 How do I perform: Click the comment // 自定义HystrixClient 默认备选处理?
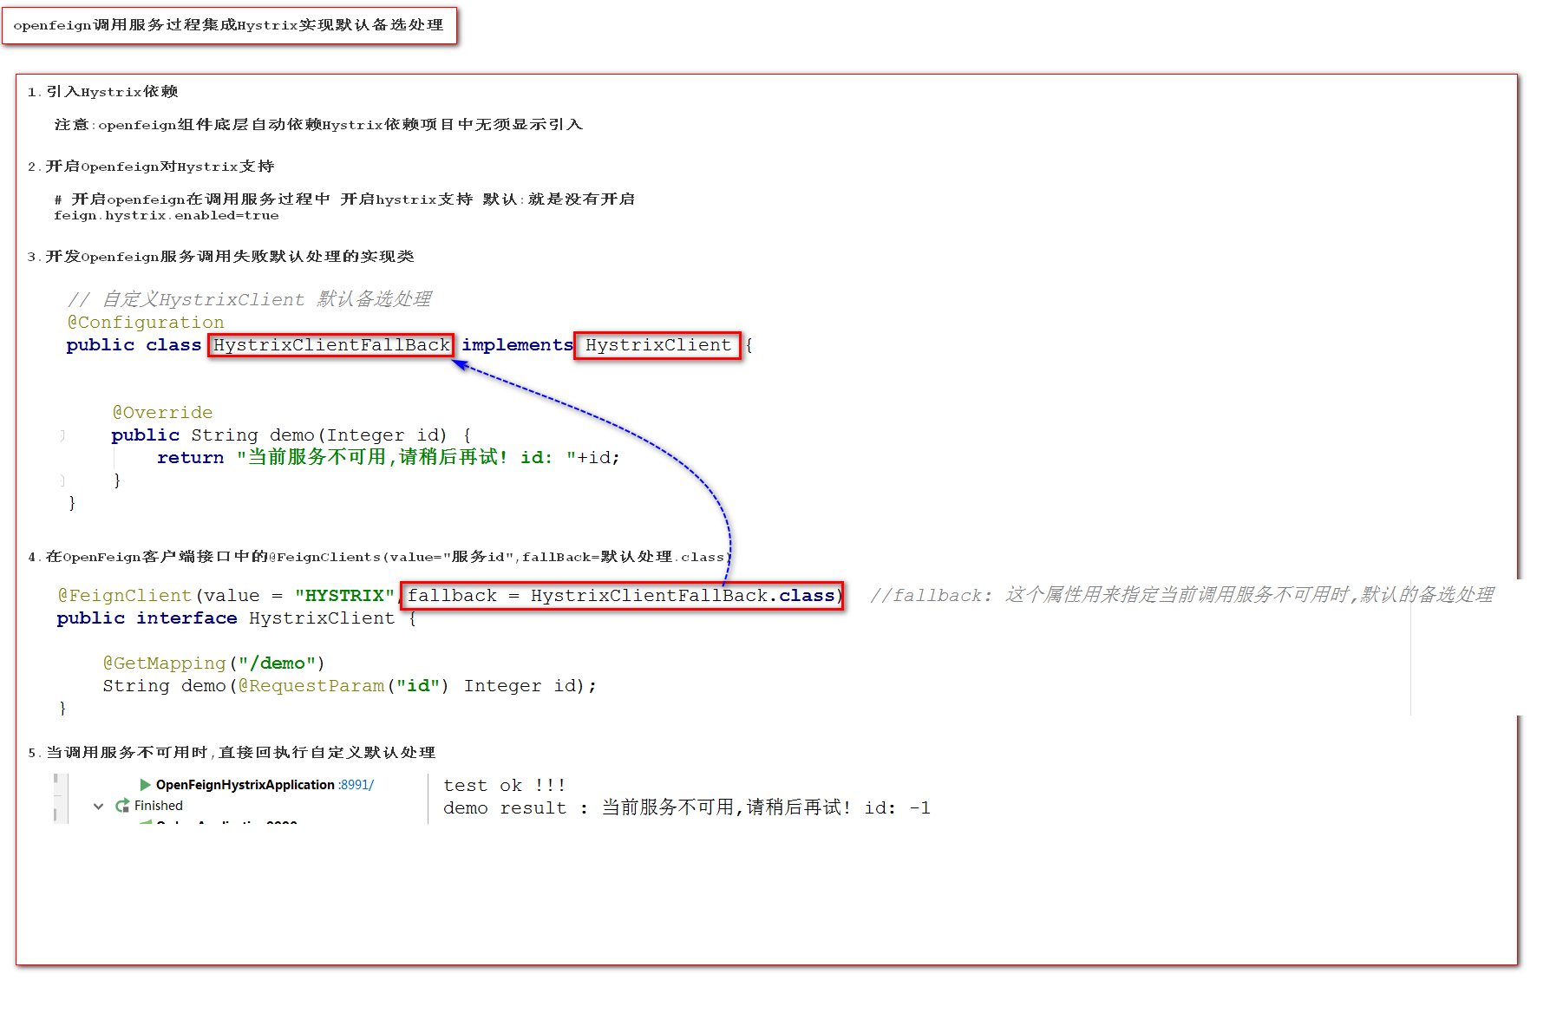coord(249,299)
